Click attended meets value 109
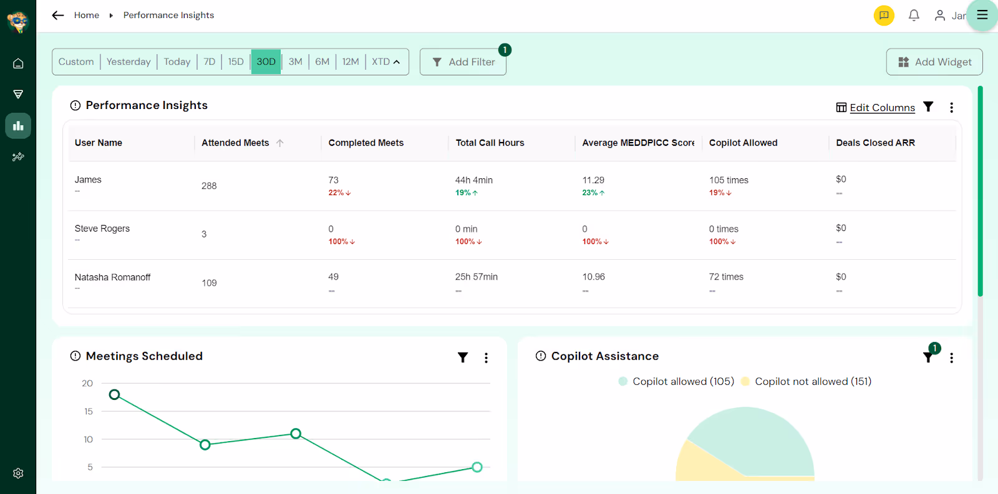This screenshot has height=494, width=998. click(209, 283)
